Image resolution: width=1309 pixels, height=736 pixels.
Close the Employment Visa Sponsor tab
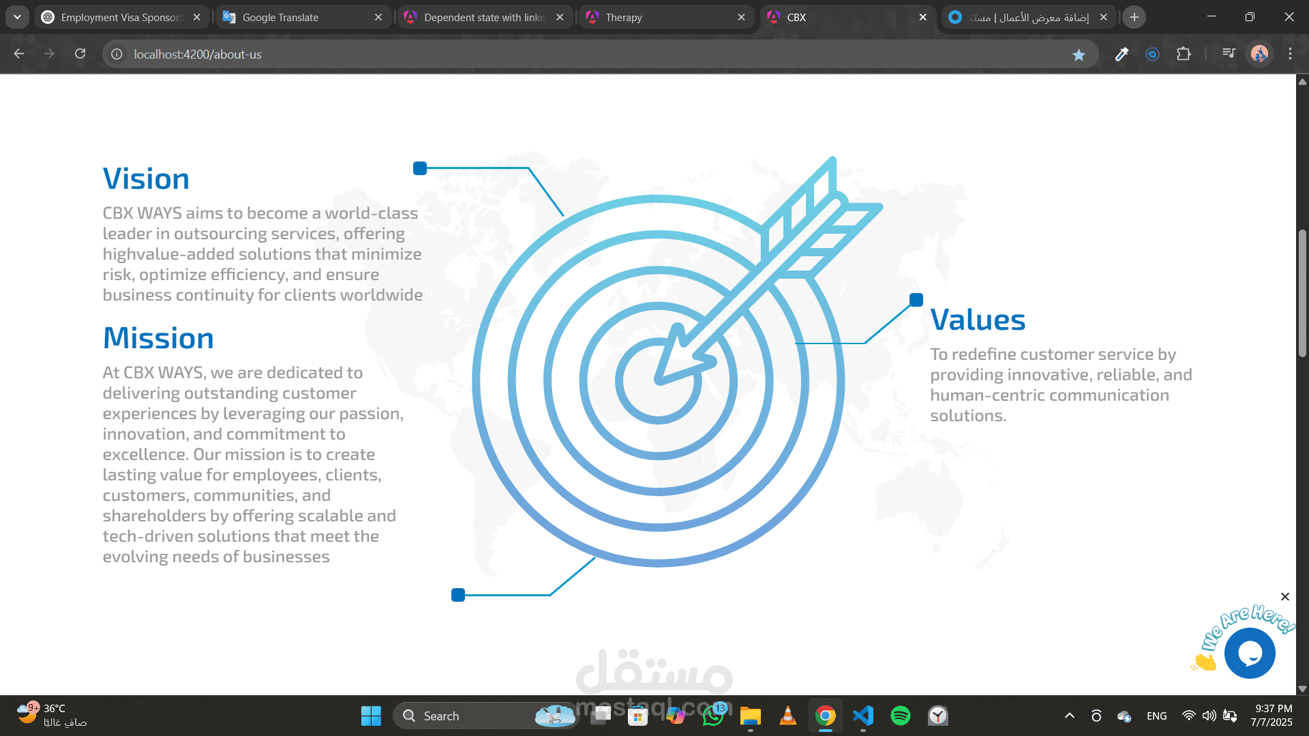coord(197,17)
